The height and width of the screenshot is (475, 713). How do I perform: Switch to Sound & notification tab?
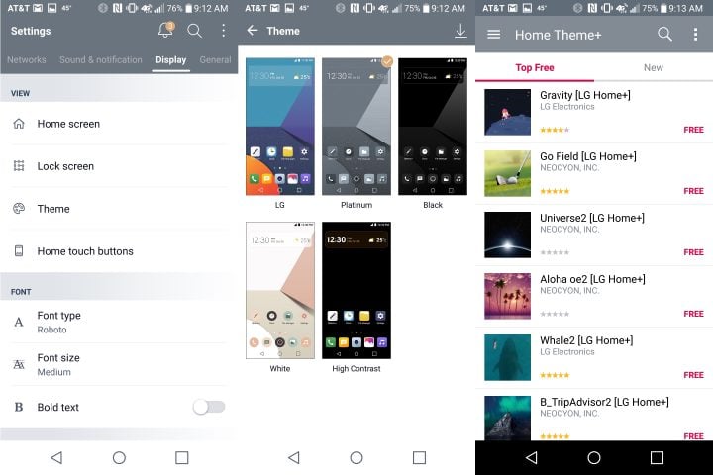(100, 59)
